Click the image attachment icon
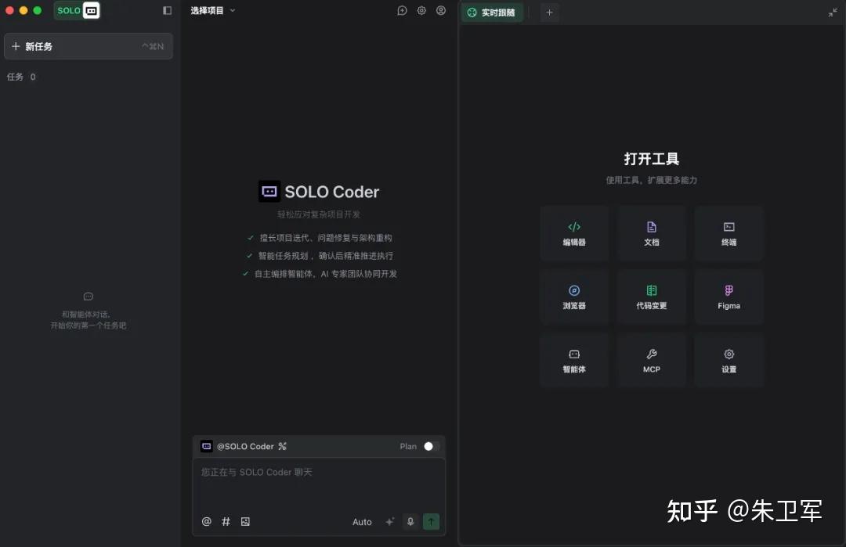 pyautogui.click(x=244, y=521)
